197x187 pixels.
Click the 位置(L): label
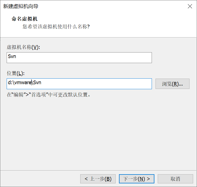click(x=15, y=73)
